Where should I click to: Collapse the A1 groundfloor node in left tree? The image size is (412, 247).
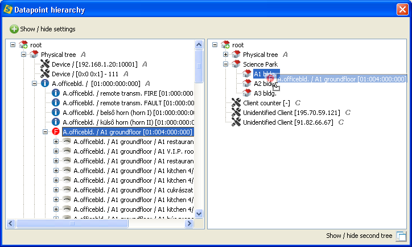point(45,132)
